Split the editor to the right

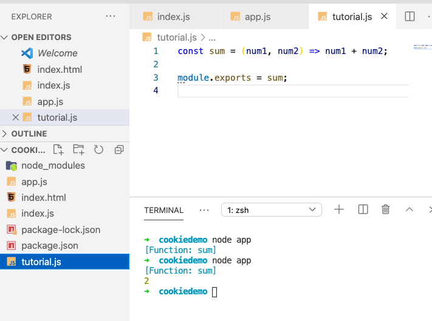point(410,16)
